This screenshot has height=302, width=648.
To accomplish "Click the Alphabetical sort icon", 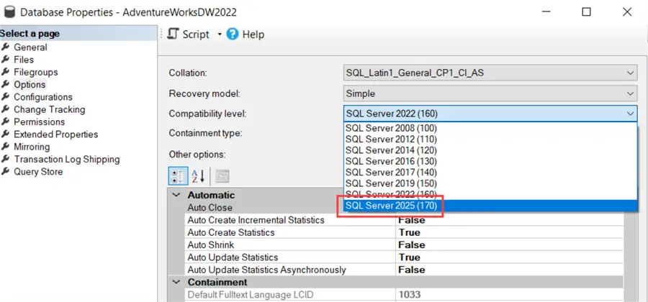I will coord(199,177).
